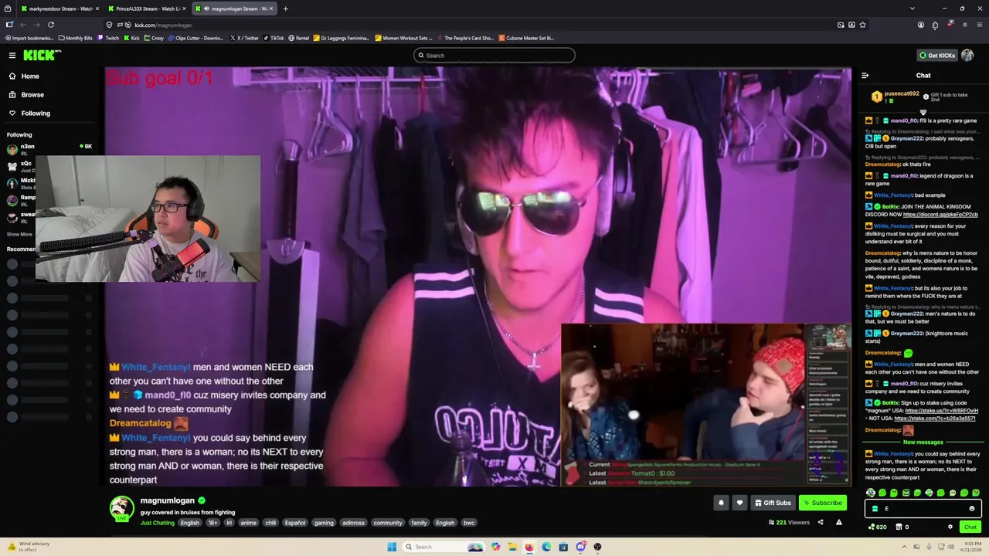Select the bwc tag

pyautogui.click(x=469, y=523)
